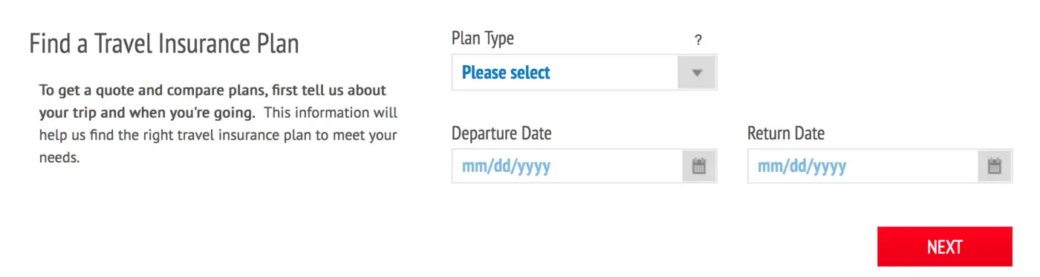Viewport: 1040px width, 277px height.
Task: Open the Plan Type help question mark
Action: pyautogui.click(x=698, y=41)
